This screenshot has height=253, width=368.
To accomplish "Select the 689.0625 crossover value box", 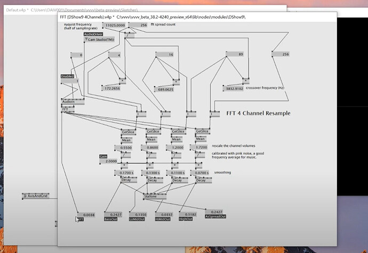I will 164,89.
